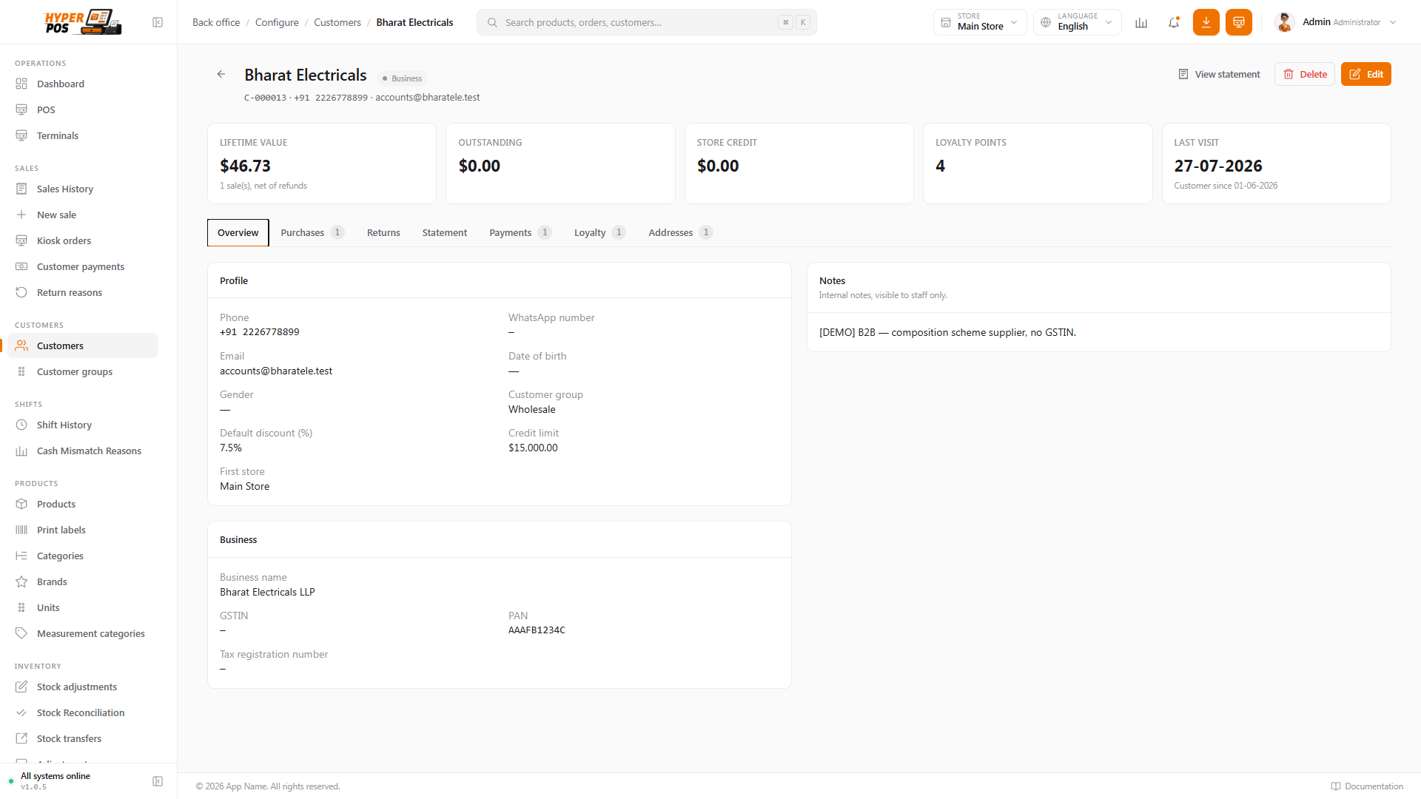This screenshot has width=1421, height=799.
Task: Go to Customers breadcrumb link
Action: [337, 22]
